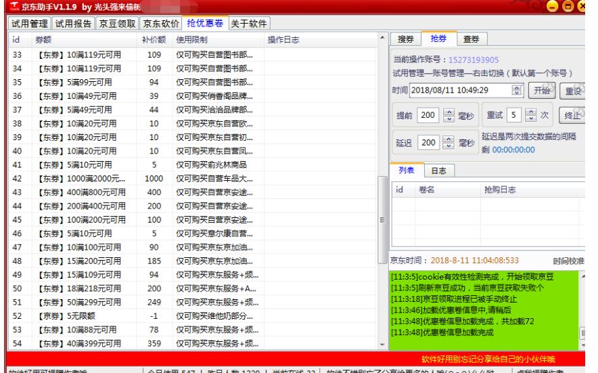Switch to the 试用报告 tab
Viewport: 598px width, 373px height.
73,24
